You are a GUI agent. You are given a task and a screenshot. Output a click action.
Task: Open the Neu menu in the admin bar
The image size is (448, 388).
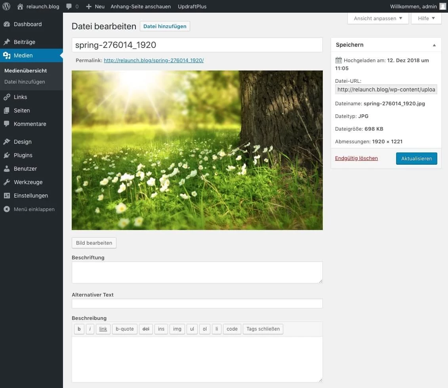coord(95,6)
